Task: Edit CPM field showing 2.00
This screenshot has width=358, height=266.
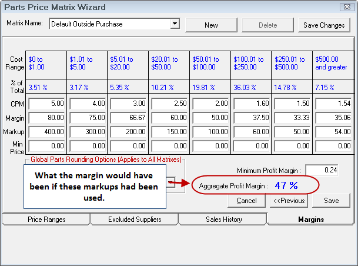Action: (x=210, y=104)
